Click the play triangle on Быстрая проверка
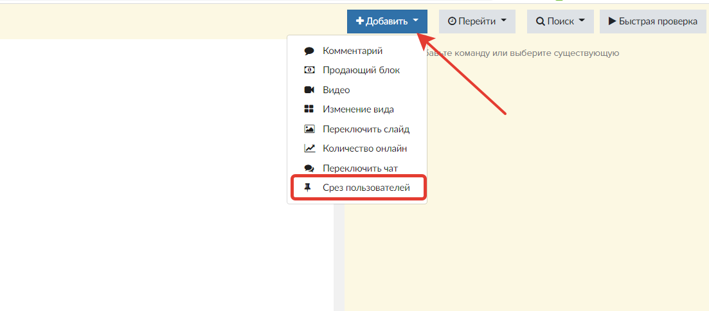This screenshot has width=709, height=311. (x=611, y=21)
